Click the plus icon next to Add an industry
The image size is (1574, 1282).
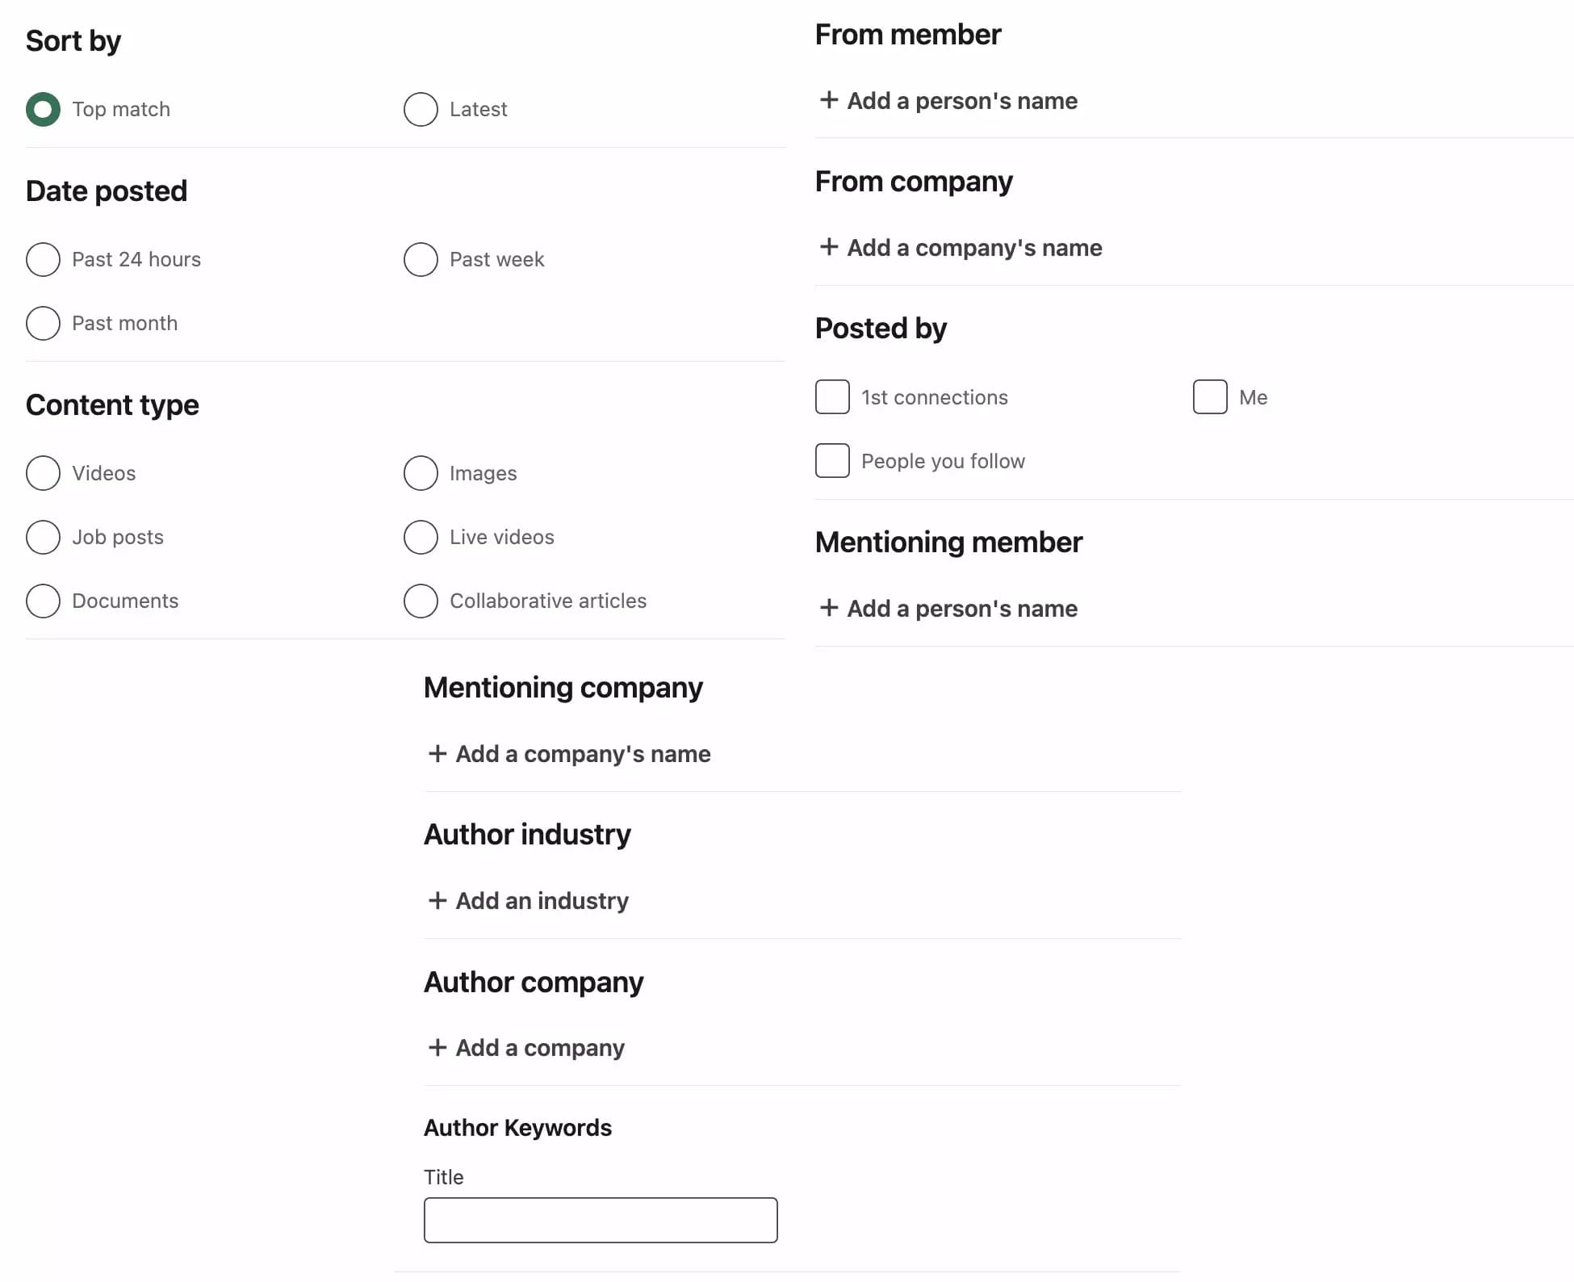click(437, 900)
